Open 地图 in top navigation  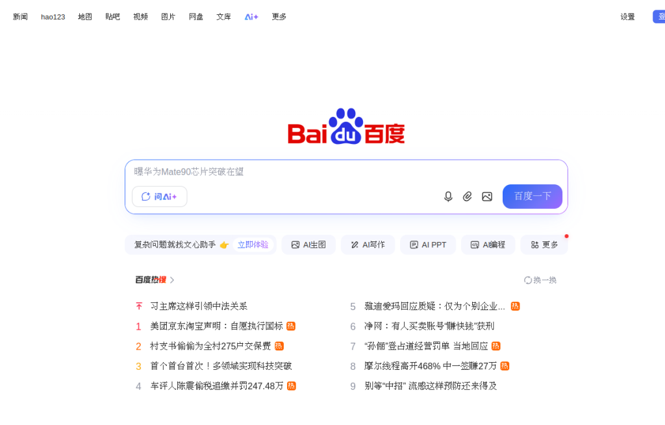(x=85, y=17)
